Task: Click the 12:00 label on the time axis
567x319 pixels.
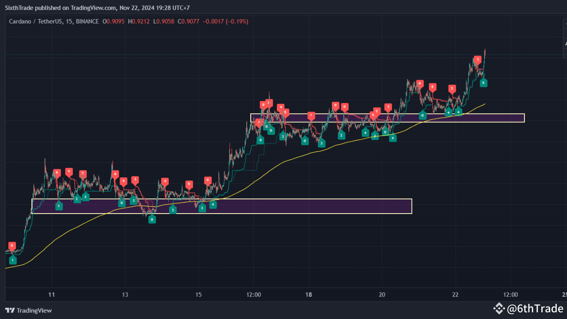Action: [x=253, y=294]
